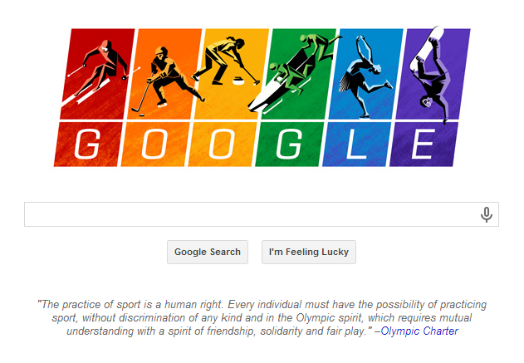Click the microphone voice search icon

pyautogui.click(x=487, y=214)
